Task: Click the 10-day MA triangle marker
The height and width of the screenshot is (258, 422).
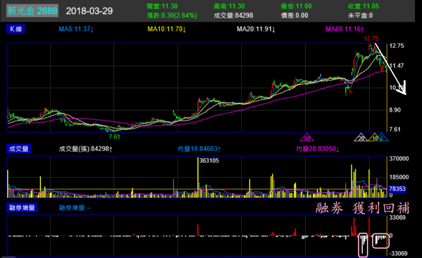Action: (375, 137)
